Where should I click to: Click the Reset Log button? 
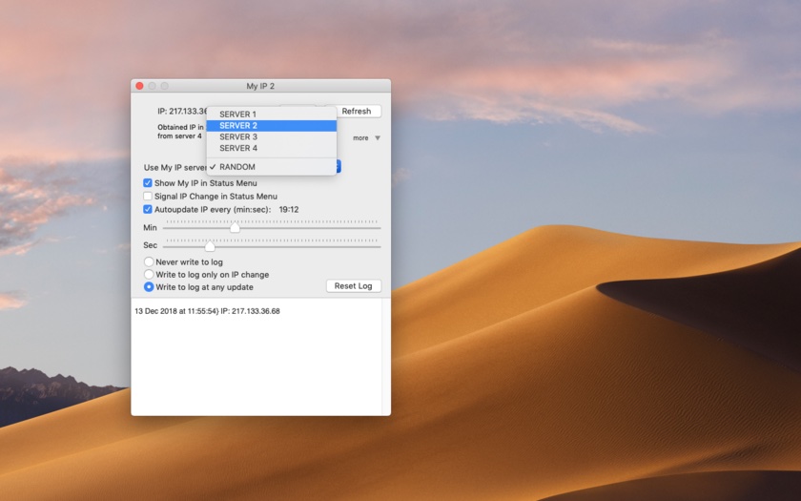pyautogui.click(x=354, y=286)
